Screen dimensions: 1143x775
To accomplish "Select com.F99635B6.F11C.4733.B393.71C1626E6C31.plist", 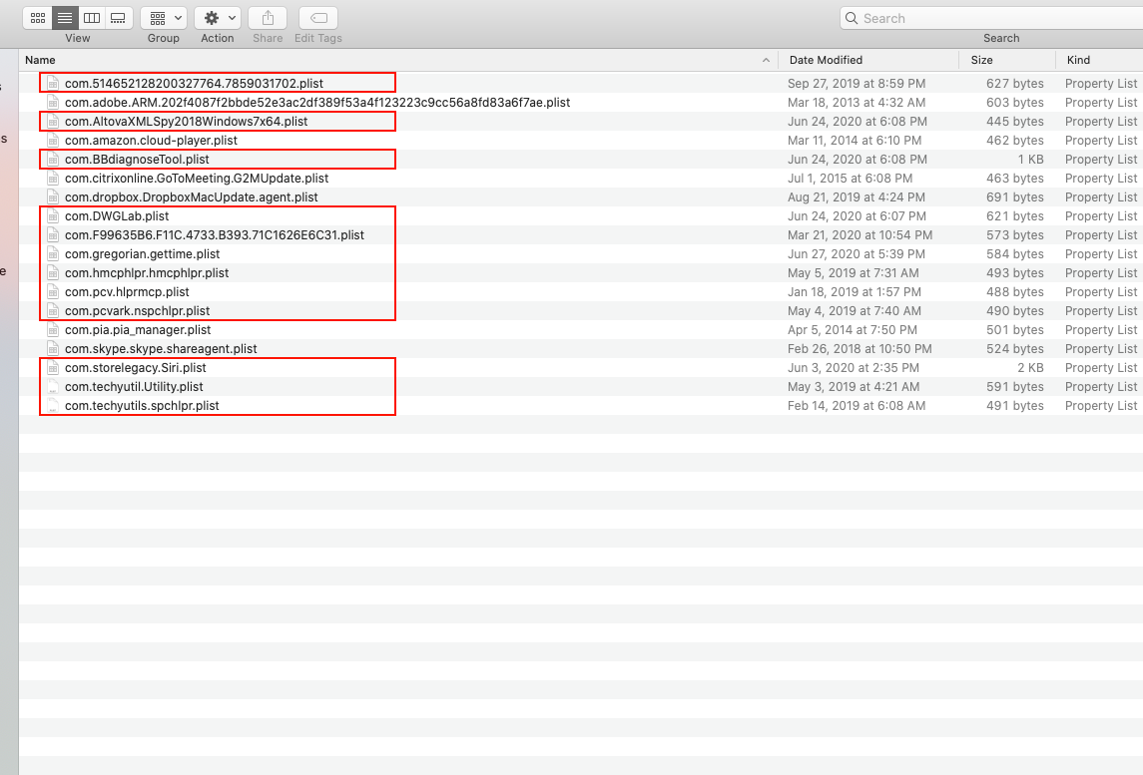I will (x=215, y=234).
